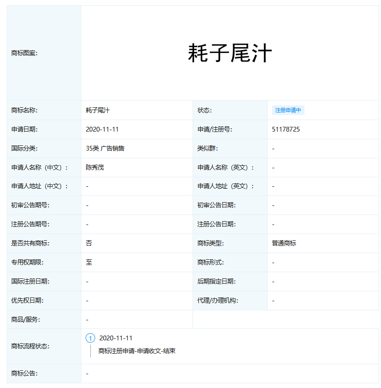Click the 专用权期限 value showing 至
This screenshot has height=388, width=381.
[87, 262]
